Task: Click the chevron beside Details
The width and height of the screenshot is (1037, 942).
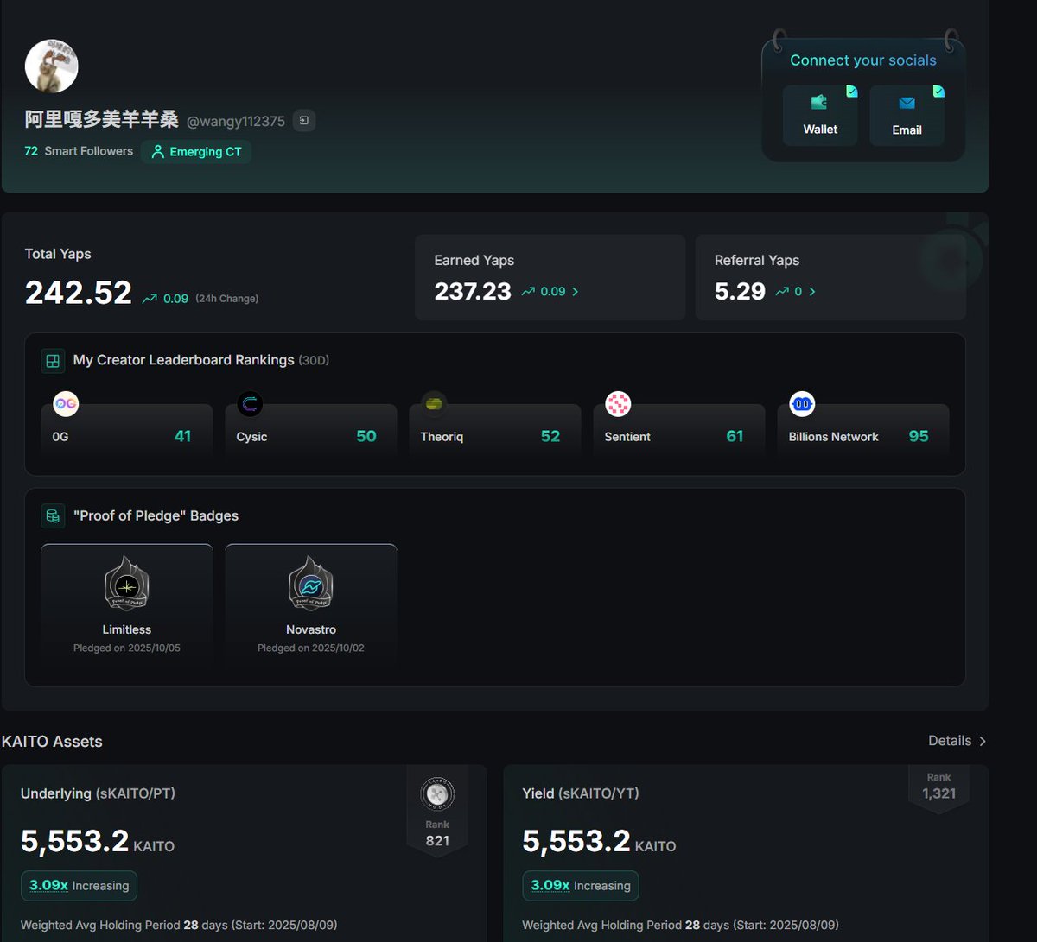Action: (983, 742)
